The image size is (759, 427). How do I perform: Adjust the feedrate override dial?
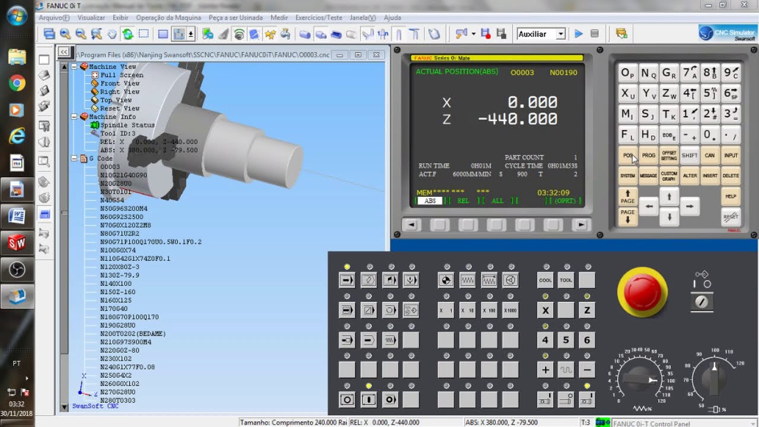(x=639, y=378)
